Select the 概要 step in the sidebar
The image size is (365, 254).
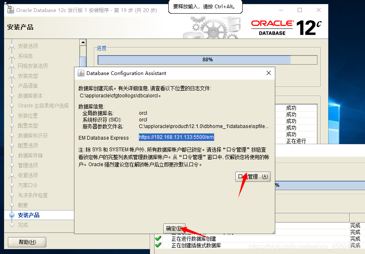pos(23,205)
